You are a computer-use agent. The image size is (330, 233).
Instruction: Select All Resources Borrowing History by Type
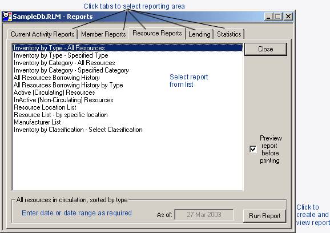pyautogui.click(x=127, y=85)
